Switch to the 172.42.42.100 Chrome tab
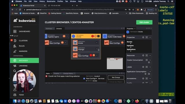 [60, 5]
